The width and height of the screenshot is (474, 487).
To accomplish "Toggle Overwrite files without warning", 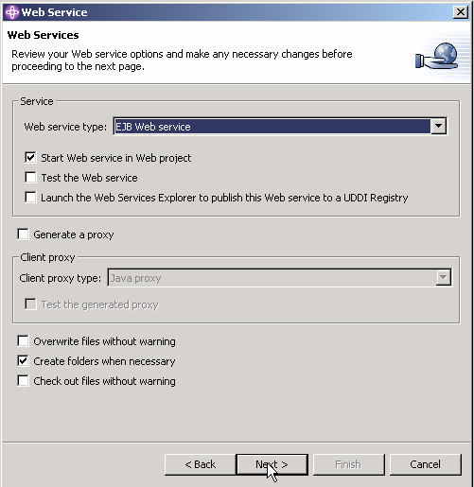I will click(x=23, y=340).
